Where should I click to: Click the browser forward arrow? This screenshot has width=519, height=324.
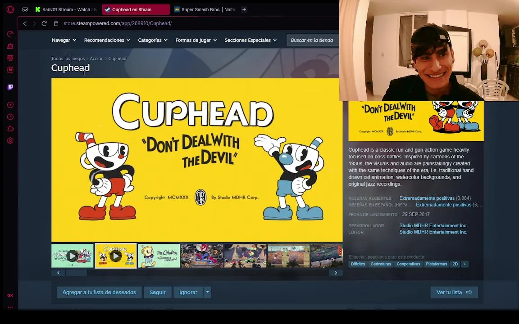34,23
